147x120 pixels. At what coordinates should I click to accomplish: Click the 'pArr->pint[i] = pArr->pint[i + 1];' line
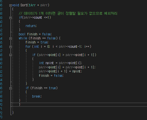pos(67,67)
